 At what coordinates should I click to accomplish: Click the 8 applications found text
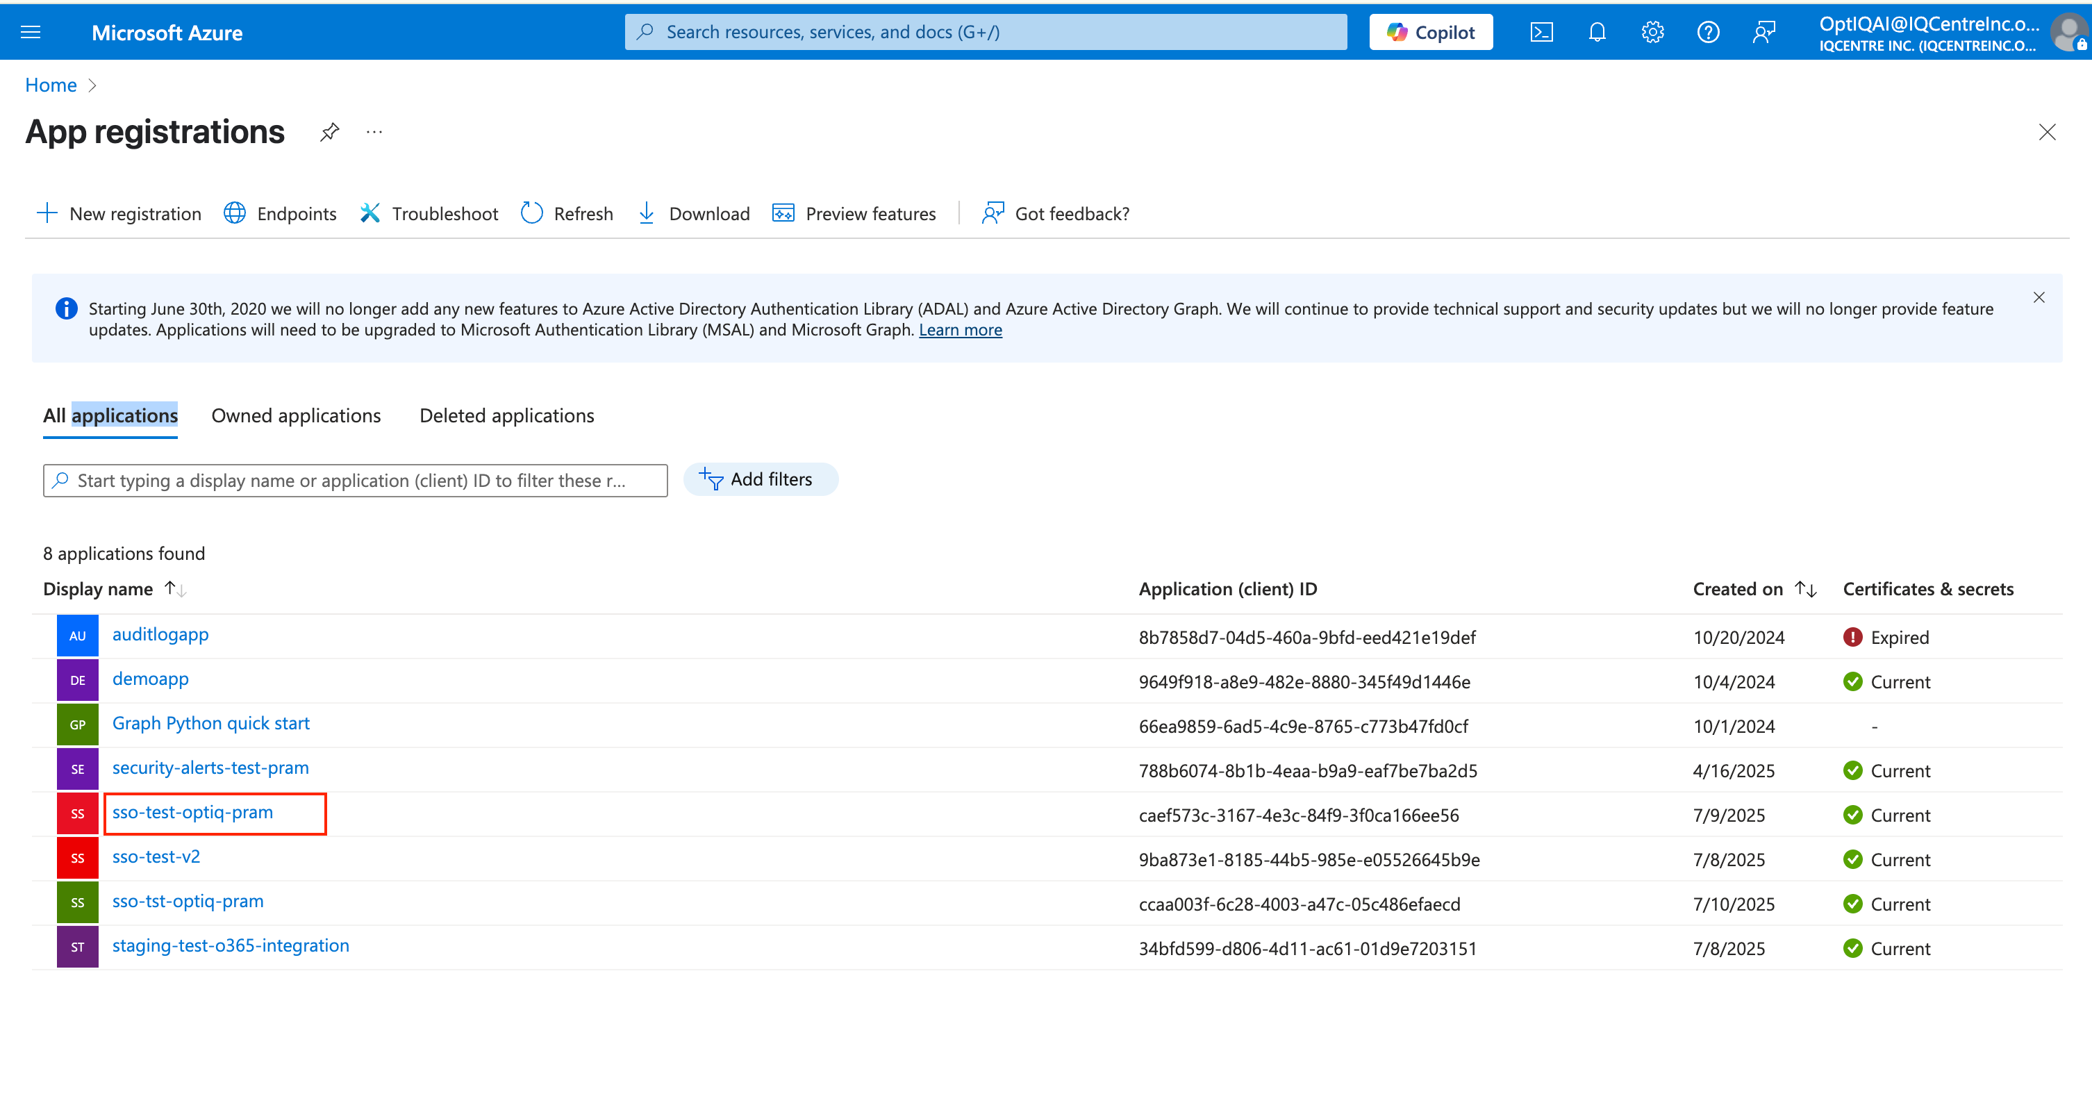coord(124,554)
